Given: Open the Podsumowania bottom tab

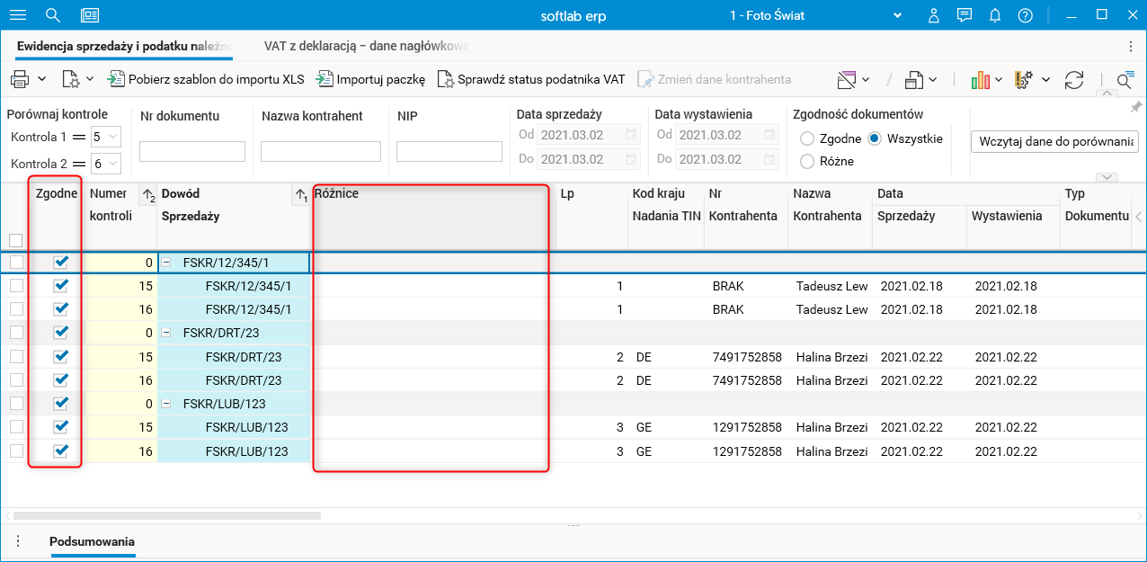Looking at the screenshot, I should 92,541.
